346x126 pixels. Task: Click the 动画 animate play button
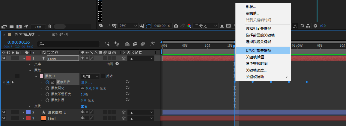tap(117, 64)
